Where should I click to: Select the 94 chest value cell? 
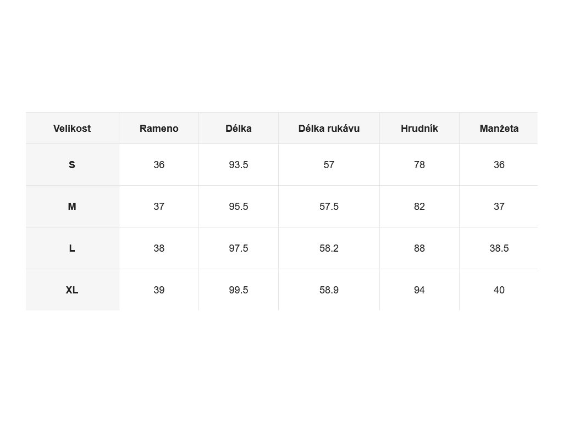coord(420,290)
